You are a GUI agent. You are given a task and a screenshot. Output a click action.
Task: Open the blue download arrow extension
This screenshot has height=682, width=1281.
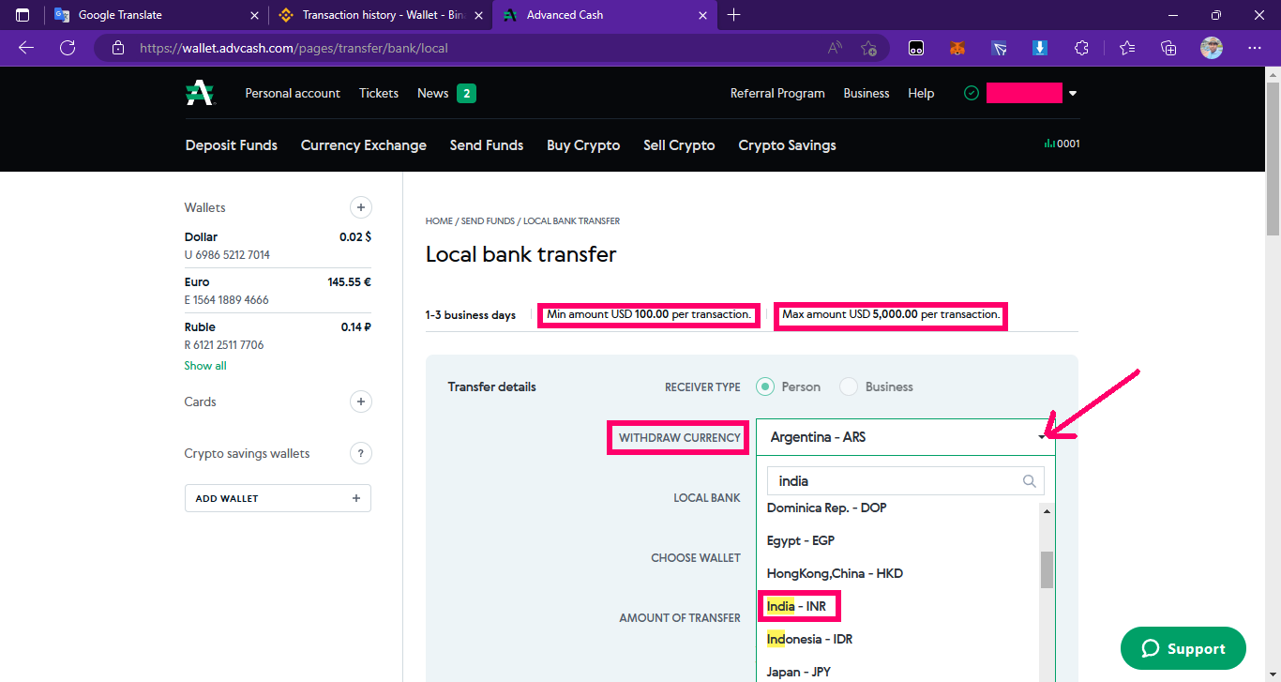pyautogui.click(x=1040, y=48)
